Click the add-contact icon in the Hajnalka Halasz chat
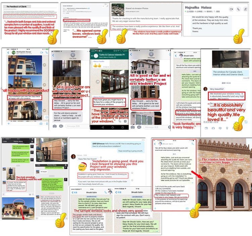Image resolution: width=252 pixels, height=236 pixels. coord(245,9)
